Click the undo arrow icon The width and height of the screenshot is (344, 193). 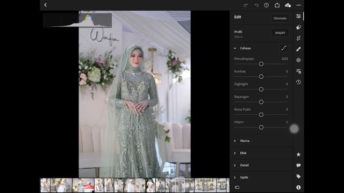tap(256, 5)
